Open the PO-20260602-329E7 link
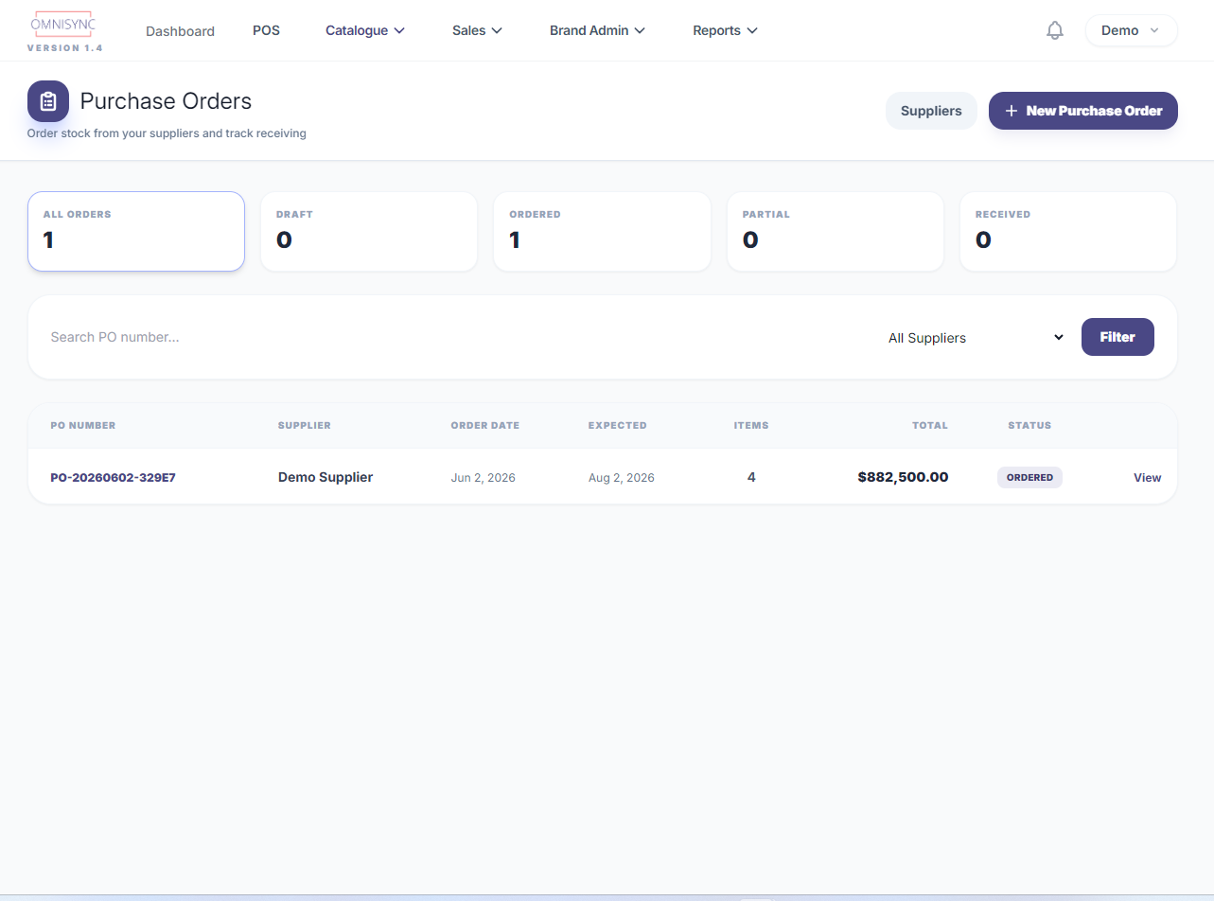Viewport: 1214px width, 901px height. [x=113, y=478]
